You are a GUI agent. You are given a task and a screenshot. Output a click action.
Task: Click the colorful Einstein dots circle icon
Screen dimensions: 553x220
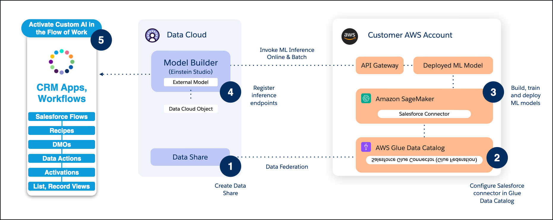(x=61, y=62)
